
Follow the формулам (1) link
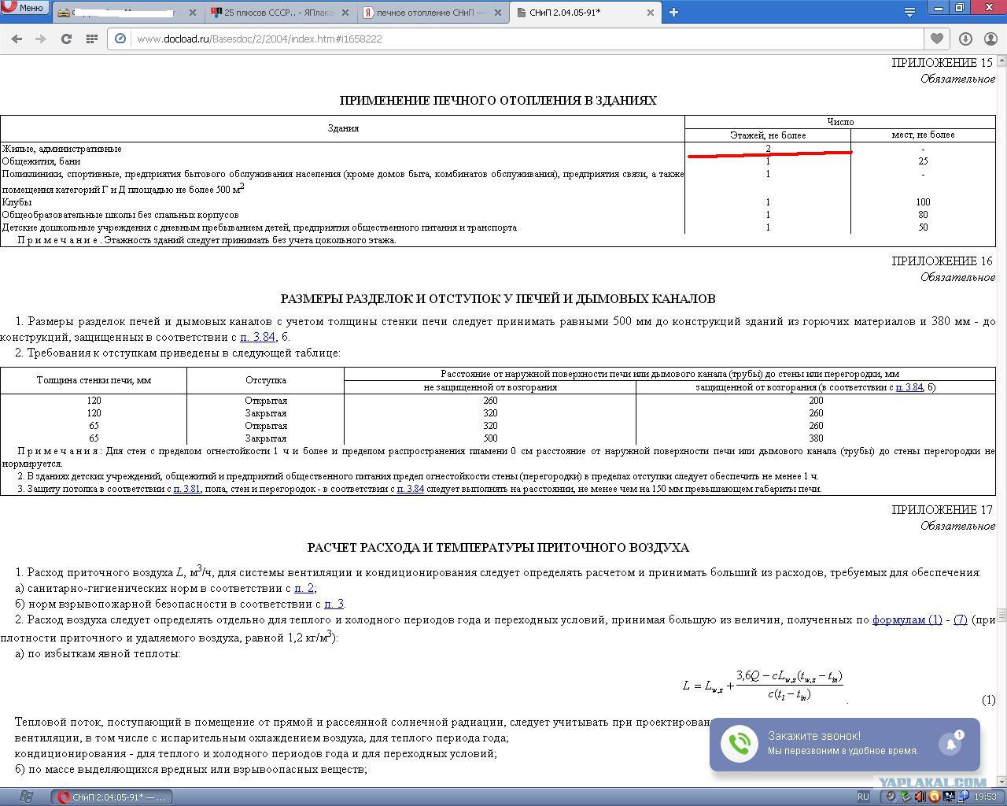[x=907, y=619]
